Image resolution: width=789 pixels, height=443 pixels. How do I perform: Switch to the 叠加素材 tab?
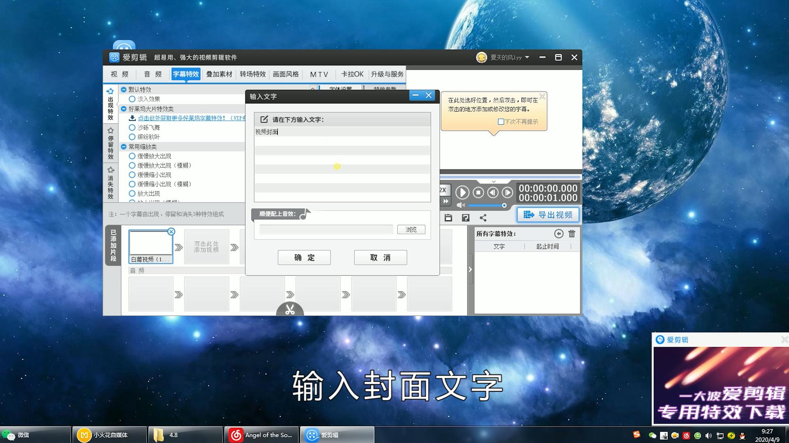(219, 74)
